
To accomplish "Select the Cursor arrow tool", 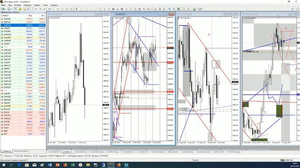I will [77, 9].
